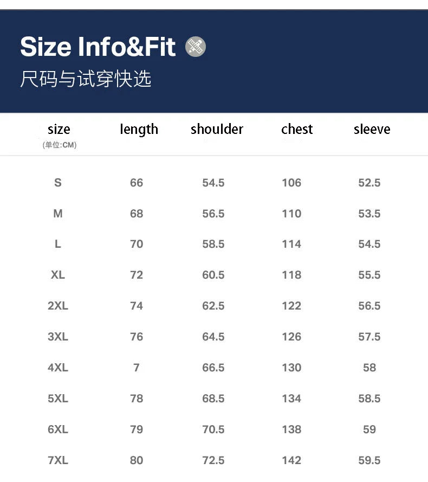
Task: Choose the 7XL size label
Action: click(x=58, y=460)
